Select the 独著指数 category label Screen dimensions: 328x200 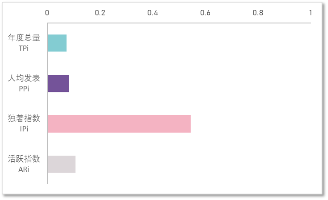pos(24,118)
